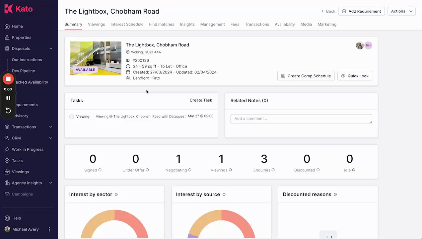Open the Viewing @ The Lightbox task description
The width and height of the screenshot is (422, 239).
(141, 117)
